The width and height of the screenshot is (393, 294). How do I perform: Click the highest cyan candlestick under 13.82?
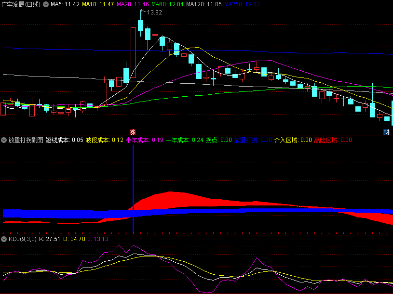(x=141, y=26)
